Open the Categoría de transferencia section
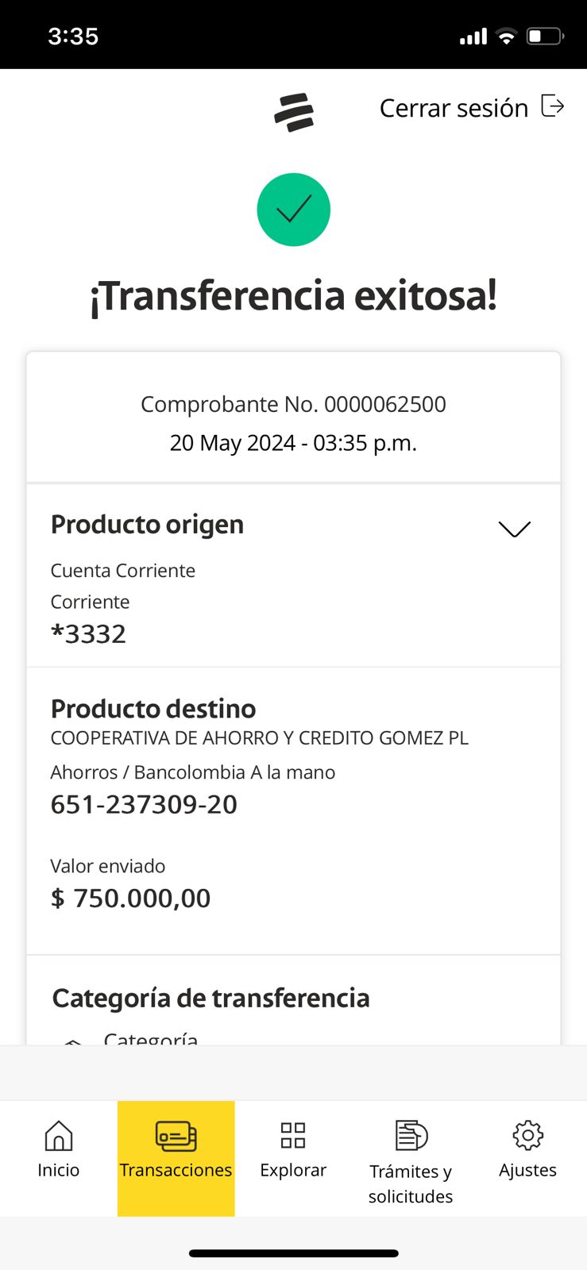The height and width of the screenshot is (1270, 587). coord(210,998)
